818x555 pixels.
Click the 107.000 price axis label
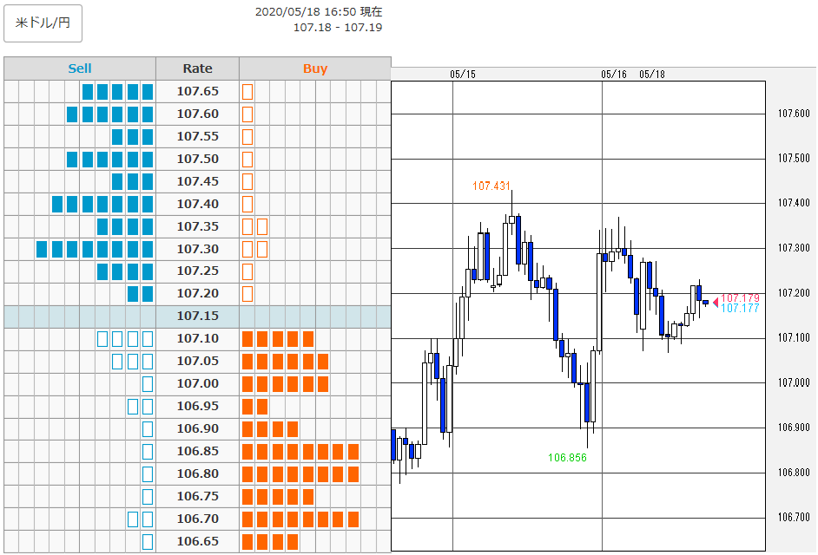(794, 383)
